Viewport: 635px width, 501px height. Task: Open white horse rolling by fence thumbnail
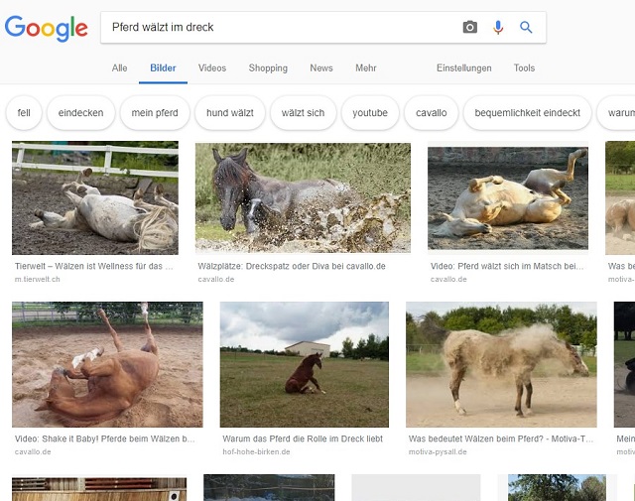(x=95, y=197)
